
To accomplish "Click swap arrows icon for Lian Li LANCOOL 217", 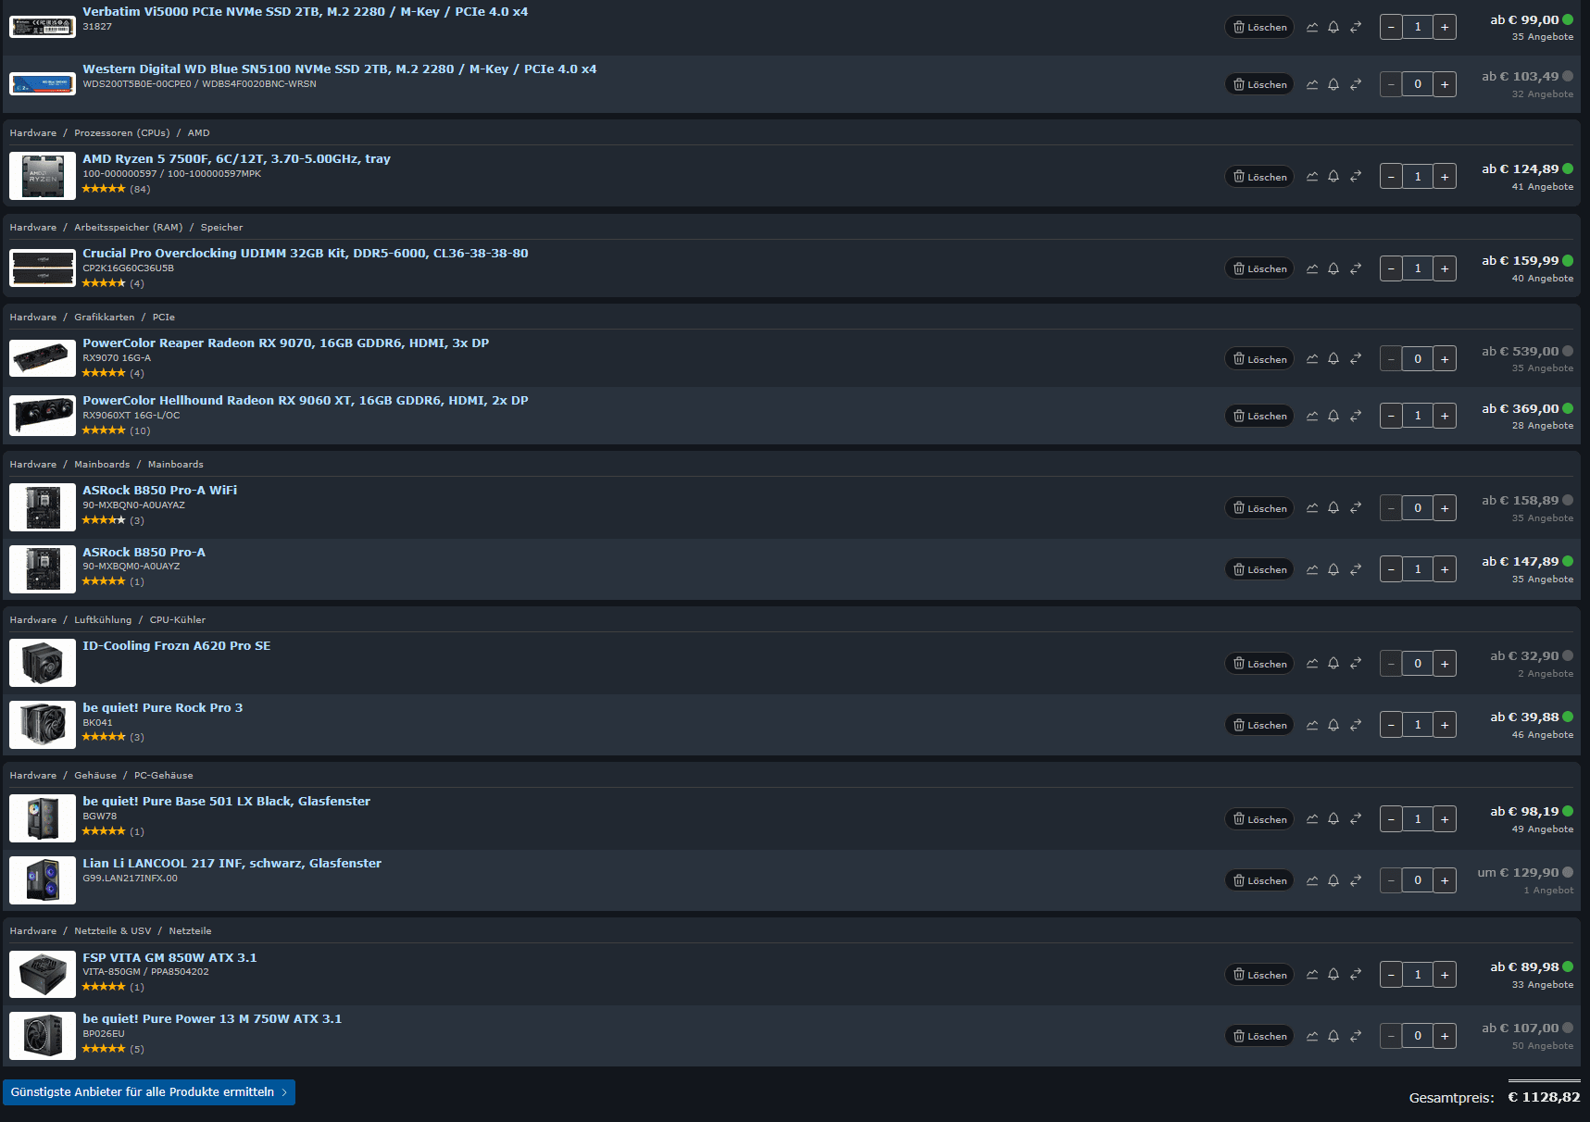I will click(1356, 880).
